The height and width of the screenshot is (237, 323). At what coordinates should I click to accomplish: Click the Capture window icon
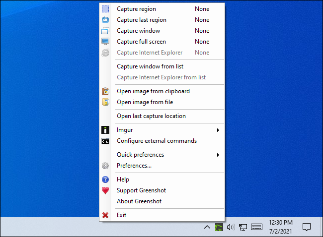tap(105, 31)
